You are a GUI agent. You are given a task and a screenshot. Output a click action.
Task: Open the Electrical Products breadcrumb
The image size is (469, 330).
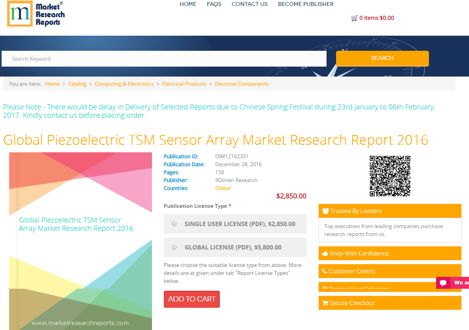coord(184,84)
